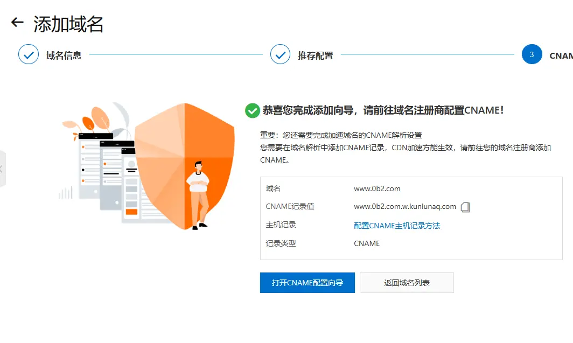Click the 添加域名 page title
The height and width of the screenshot is (343, 573).
(68, 24)
